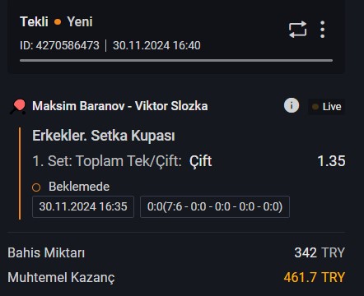The width and height of the screenshot is (364, 296).
Task: Click the table tennis paddle icon
Action: 18,107
